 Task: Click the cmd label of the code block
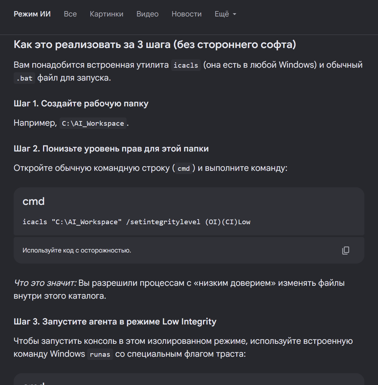33,201
